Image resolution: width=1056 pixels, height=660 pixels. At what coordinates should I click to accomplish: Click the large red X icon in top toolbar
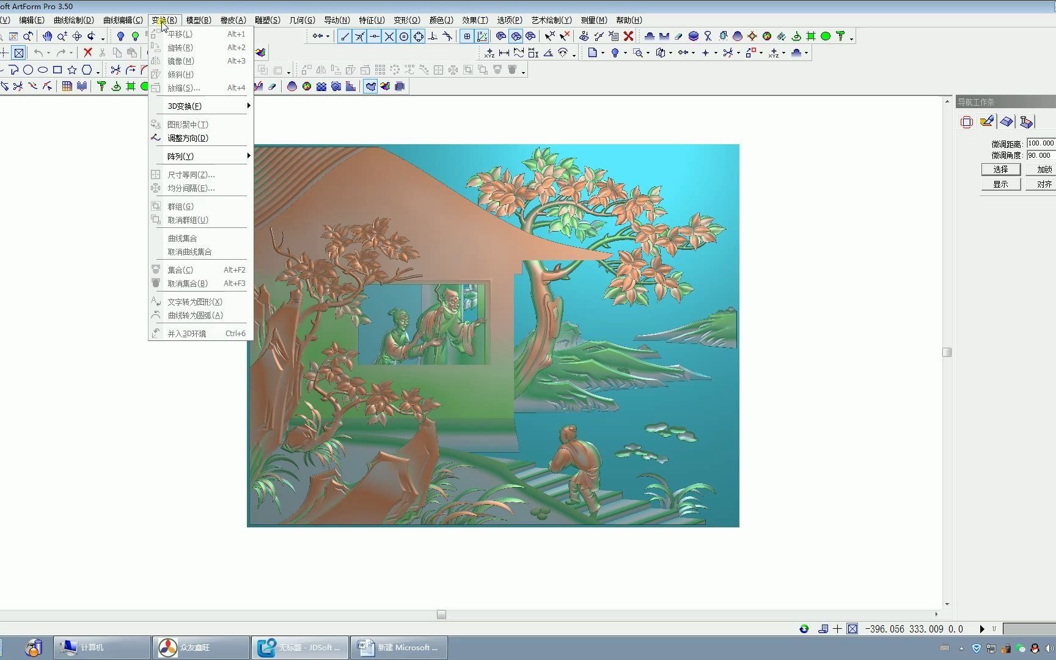tap(628, 36)
